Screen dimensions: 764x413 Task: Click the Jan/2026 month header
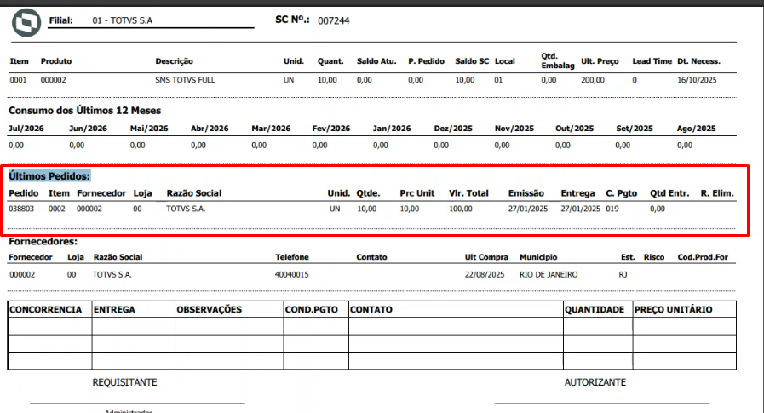coord(392,129)
